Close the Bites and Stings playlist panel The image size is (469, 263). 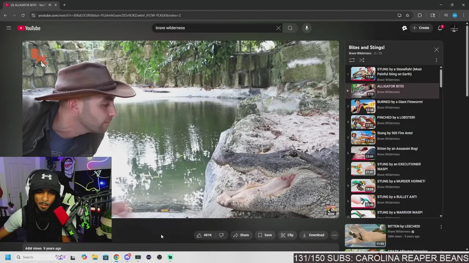point(436,50)
